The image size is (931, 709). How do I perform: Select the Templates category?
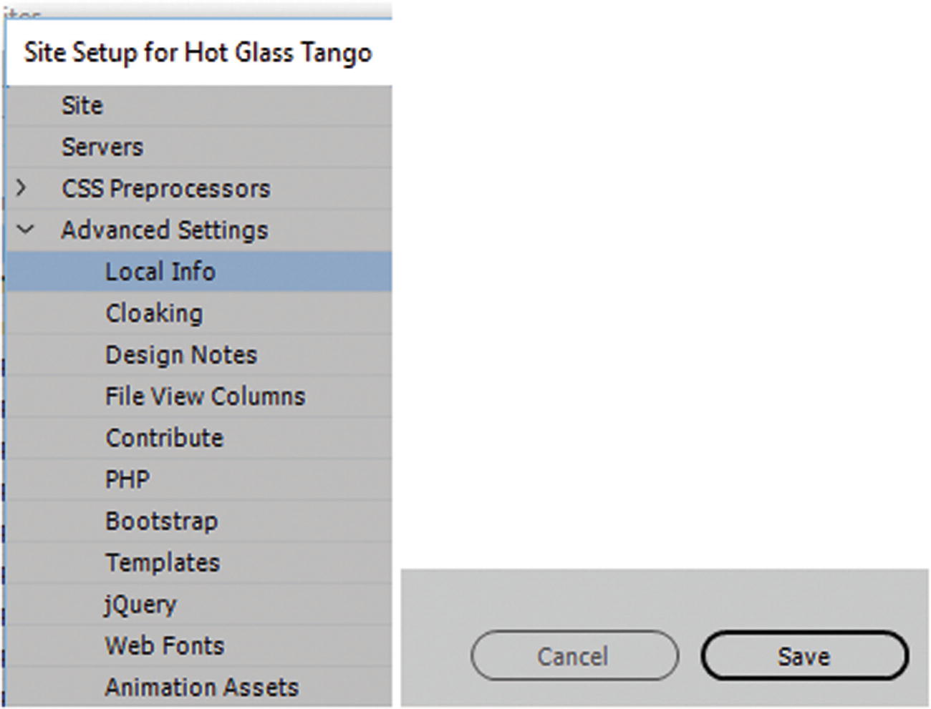[x=163, y=562]
